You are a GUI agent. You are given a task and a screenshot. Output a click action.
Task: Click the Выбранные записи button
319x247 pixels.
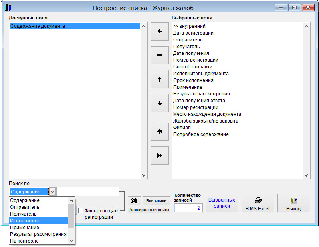tap(222, 203)
